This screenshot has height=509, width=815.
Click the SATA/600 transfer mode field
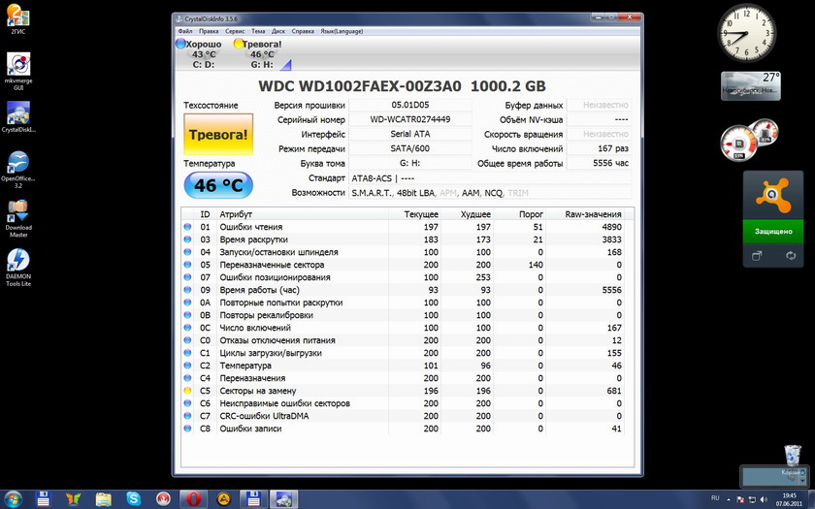pos(410,148)
